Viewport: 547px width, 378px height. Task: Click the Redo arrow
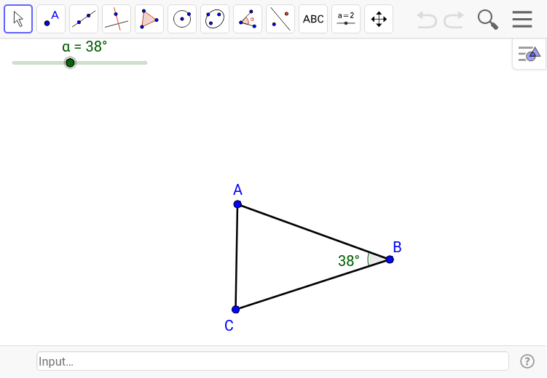point(454,20)
